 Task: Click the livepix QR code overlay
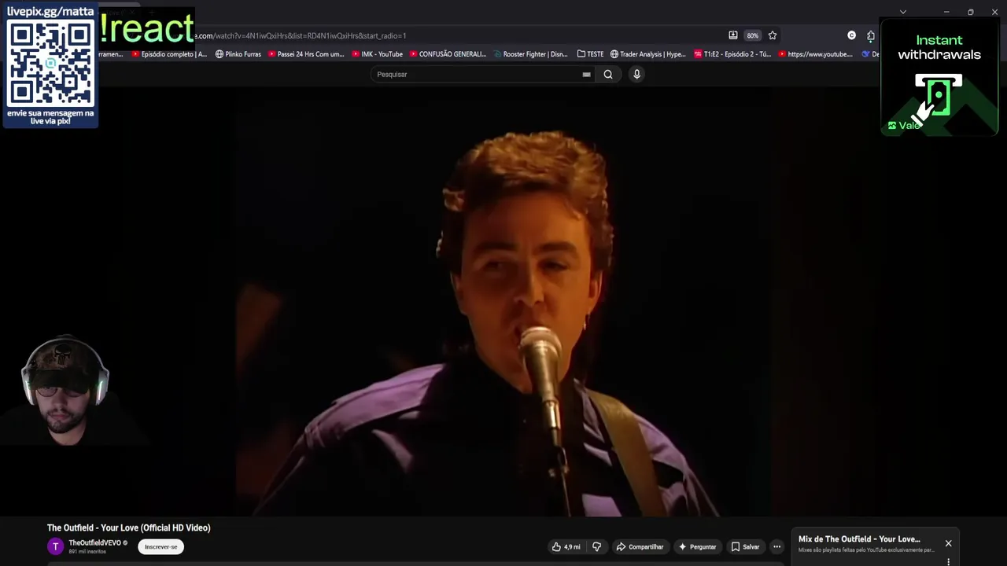click(x=51, y=65)
